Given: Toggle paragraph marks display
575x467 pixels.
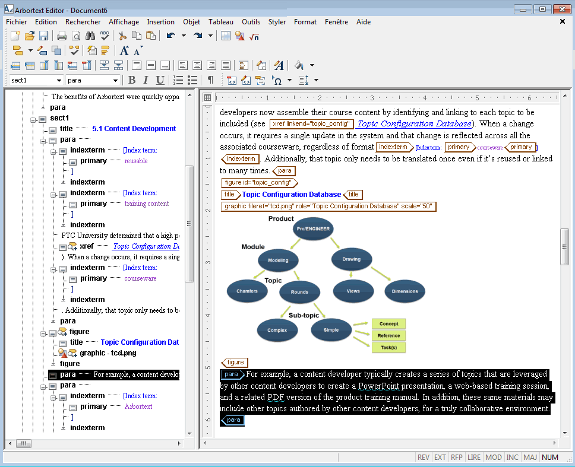Looking at the screenshot, I should [x=210, y=80].
